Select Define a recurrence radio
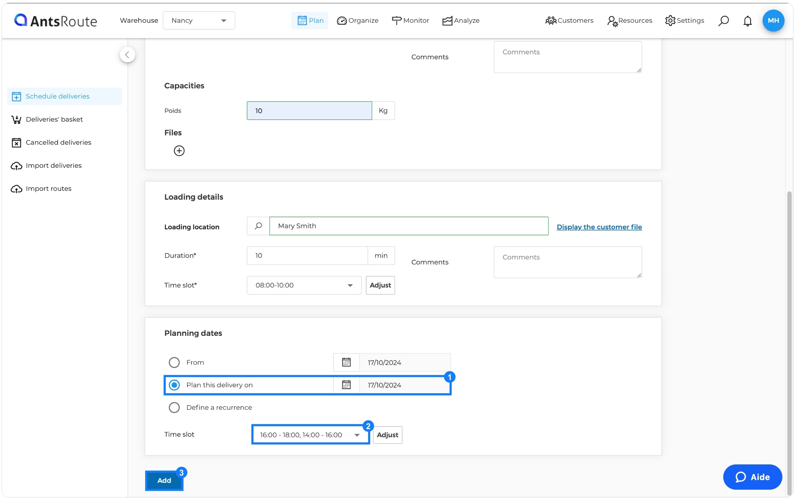 (174, 407)
